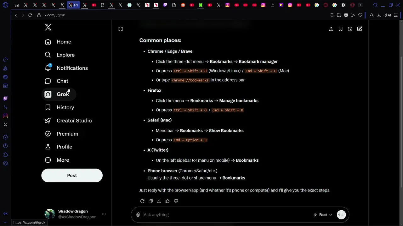
Task: Attach a file with the paperclip icon
Action: click(138, 215)
